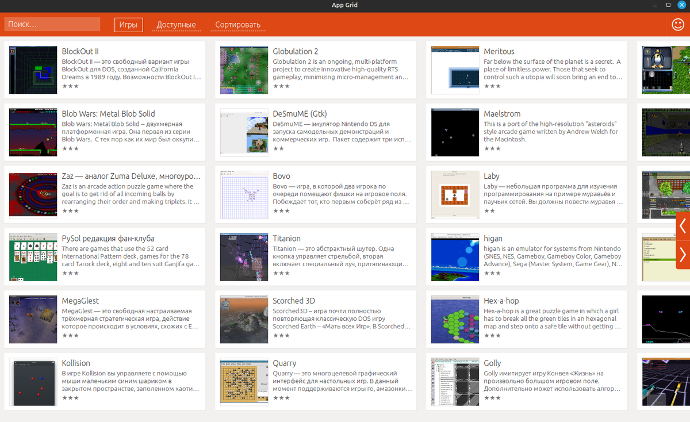Click the PySol редакция фан-клуба title
The height and width of the screenshot is (422, 690).
coord(108,239)
